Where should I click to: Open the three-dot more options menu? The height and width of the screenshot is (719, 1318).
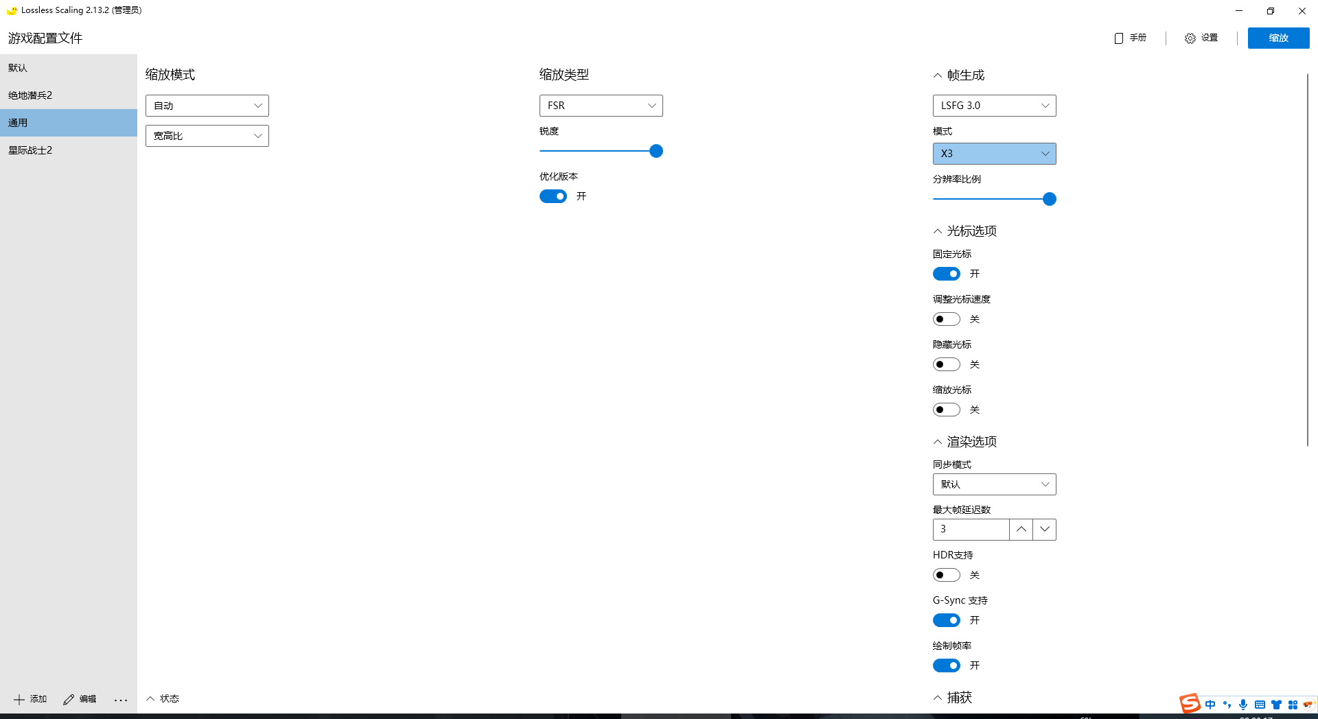[x=121, y=700]
